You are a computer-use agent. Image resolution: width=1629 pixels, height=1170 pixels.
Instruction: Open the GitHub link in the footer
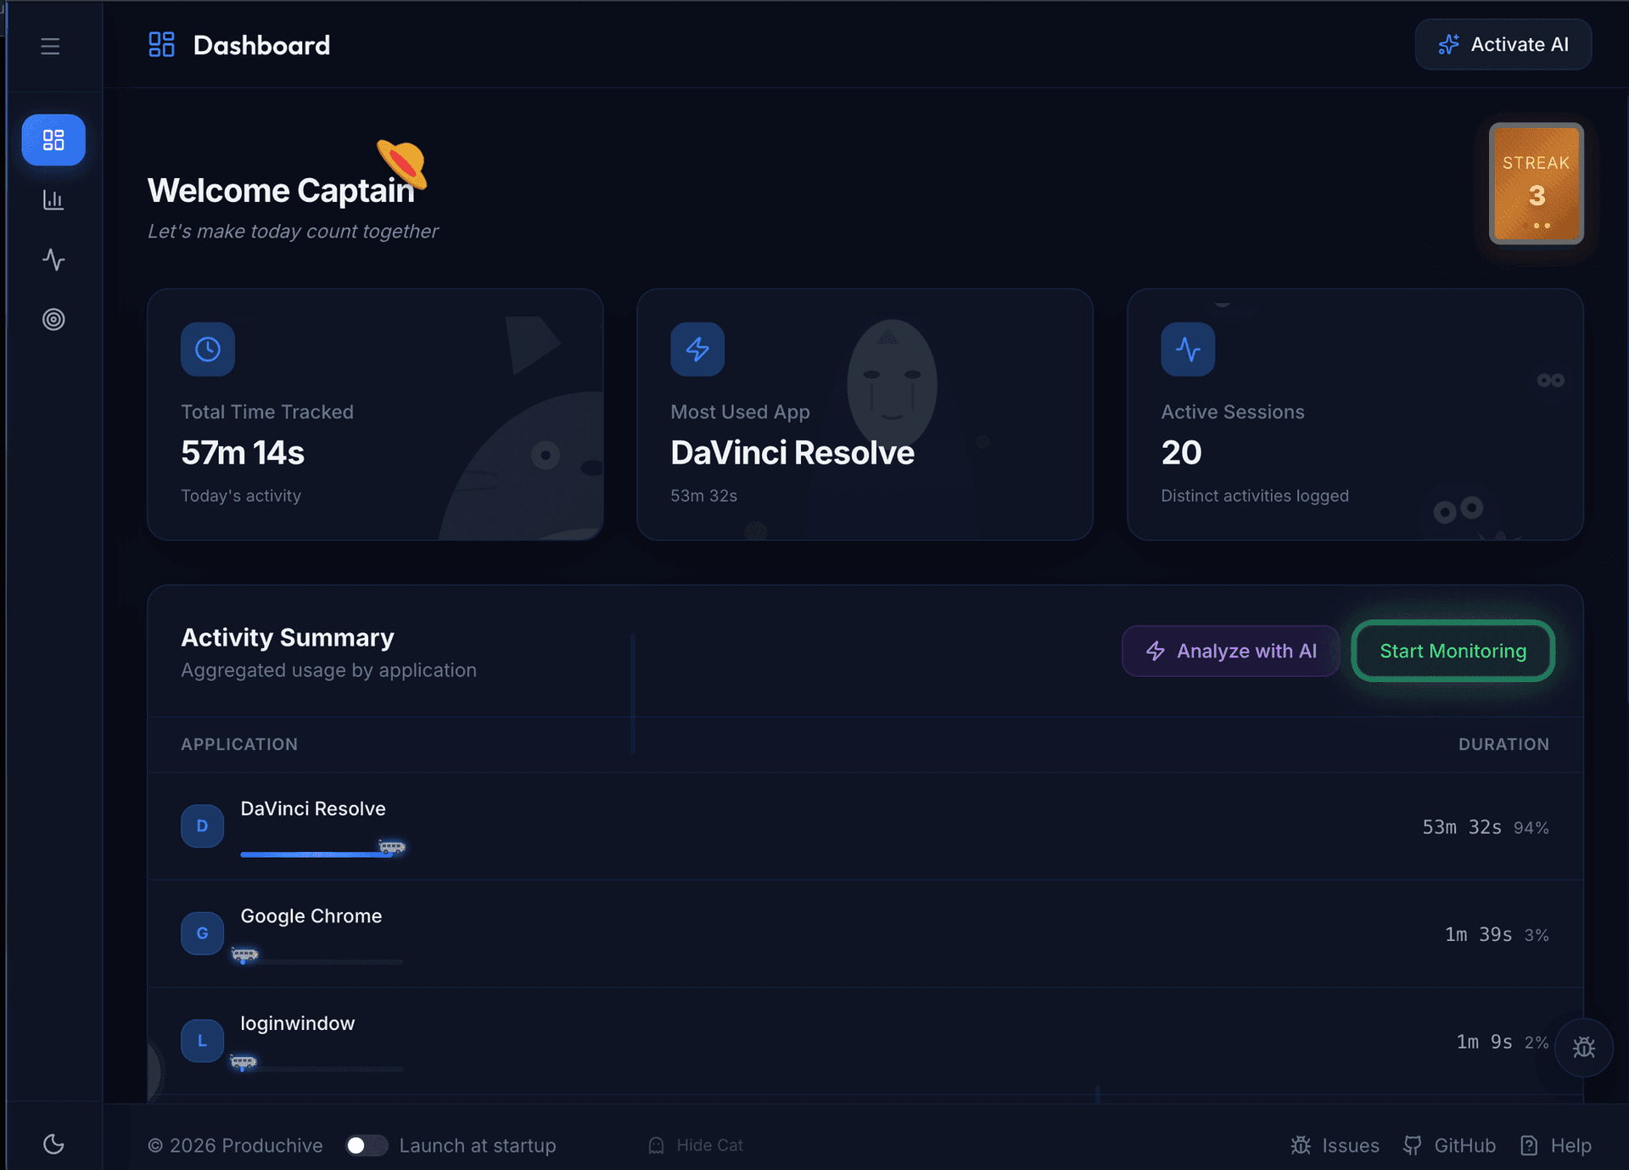tap(1449, 1145)
